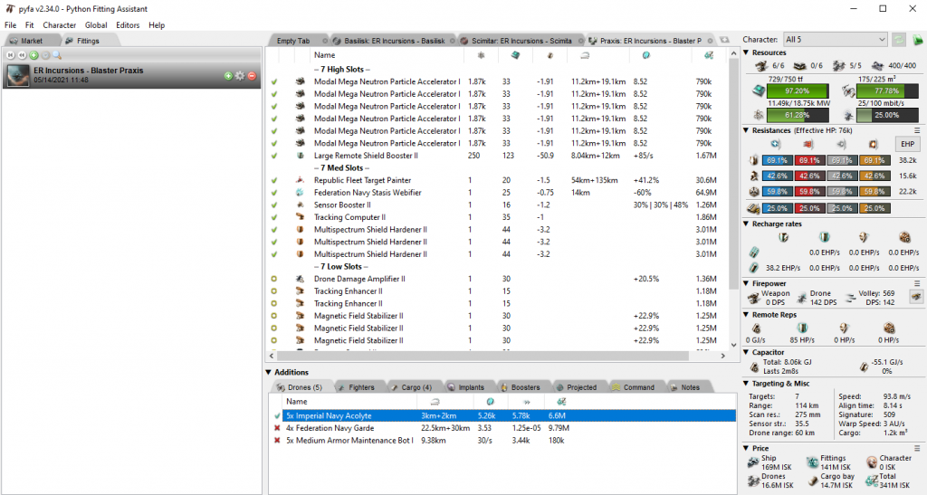Click gear icon on Blaster Praxis fit row
927x495 pixels.
239,76
